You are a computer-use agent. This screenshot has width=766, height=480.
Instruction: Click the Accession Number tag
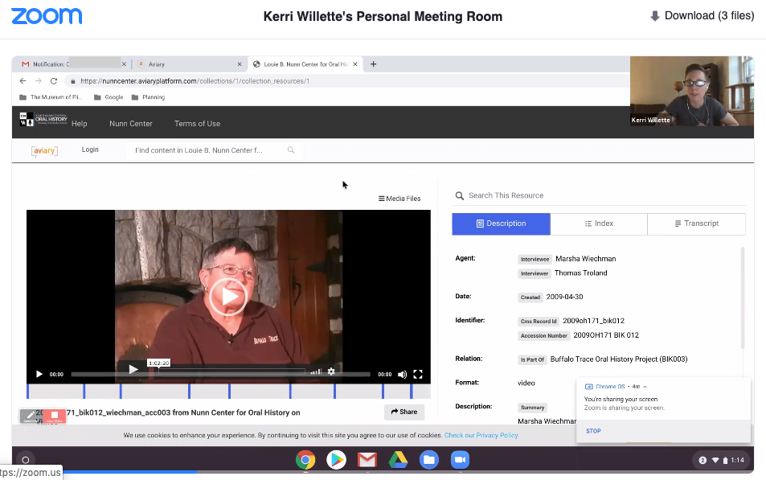coord(543,336)
